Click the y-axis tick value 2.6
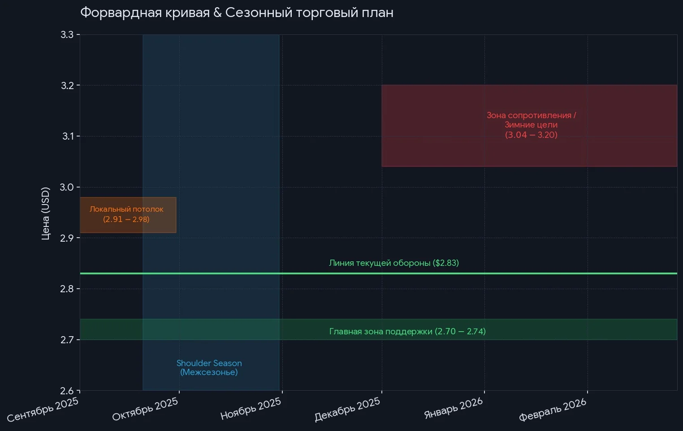This screenshot has height=431, width=683. click(67, 391)
